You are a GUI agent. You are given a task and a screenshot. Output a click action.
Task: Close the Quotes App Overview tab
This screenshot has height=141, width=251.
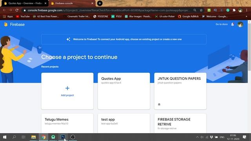pos(45,3)
